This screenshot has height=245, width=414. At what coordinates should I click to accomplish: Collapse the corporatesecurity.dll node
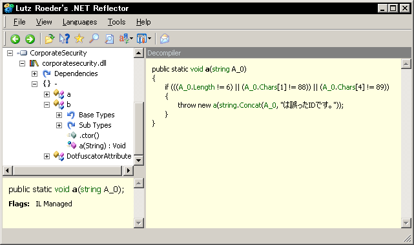pos(22,63)
